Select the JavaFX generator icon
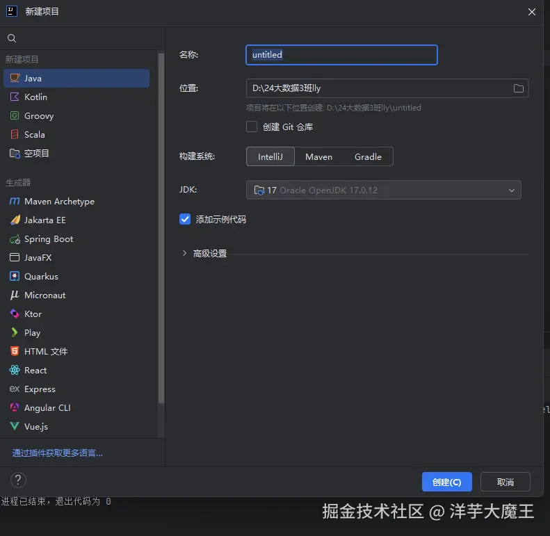This screenshot has width=550, height=536. tap(15, 257)
